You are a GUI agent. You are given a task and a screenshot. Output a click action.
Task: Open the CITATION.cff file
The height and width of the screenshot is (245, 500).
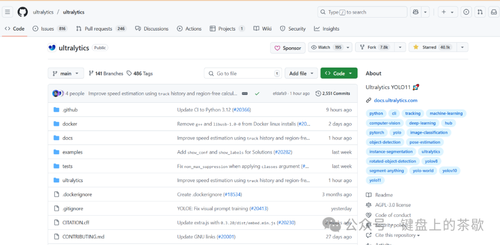pos(76,223)
